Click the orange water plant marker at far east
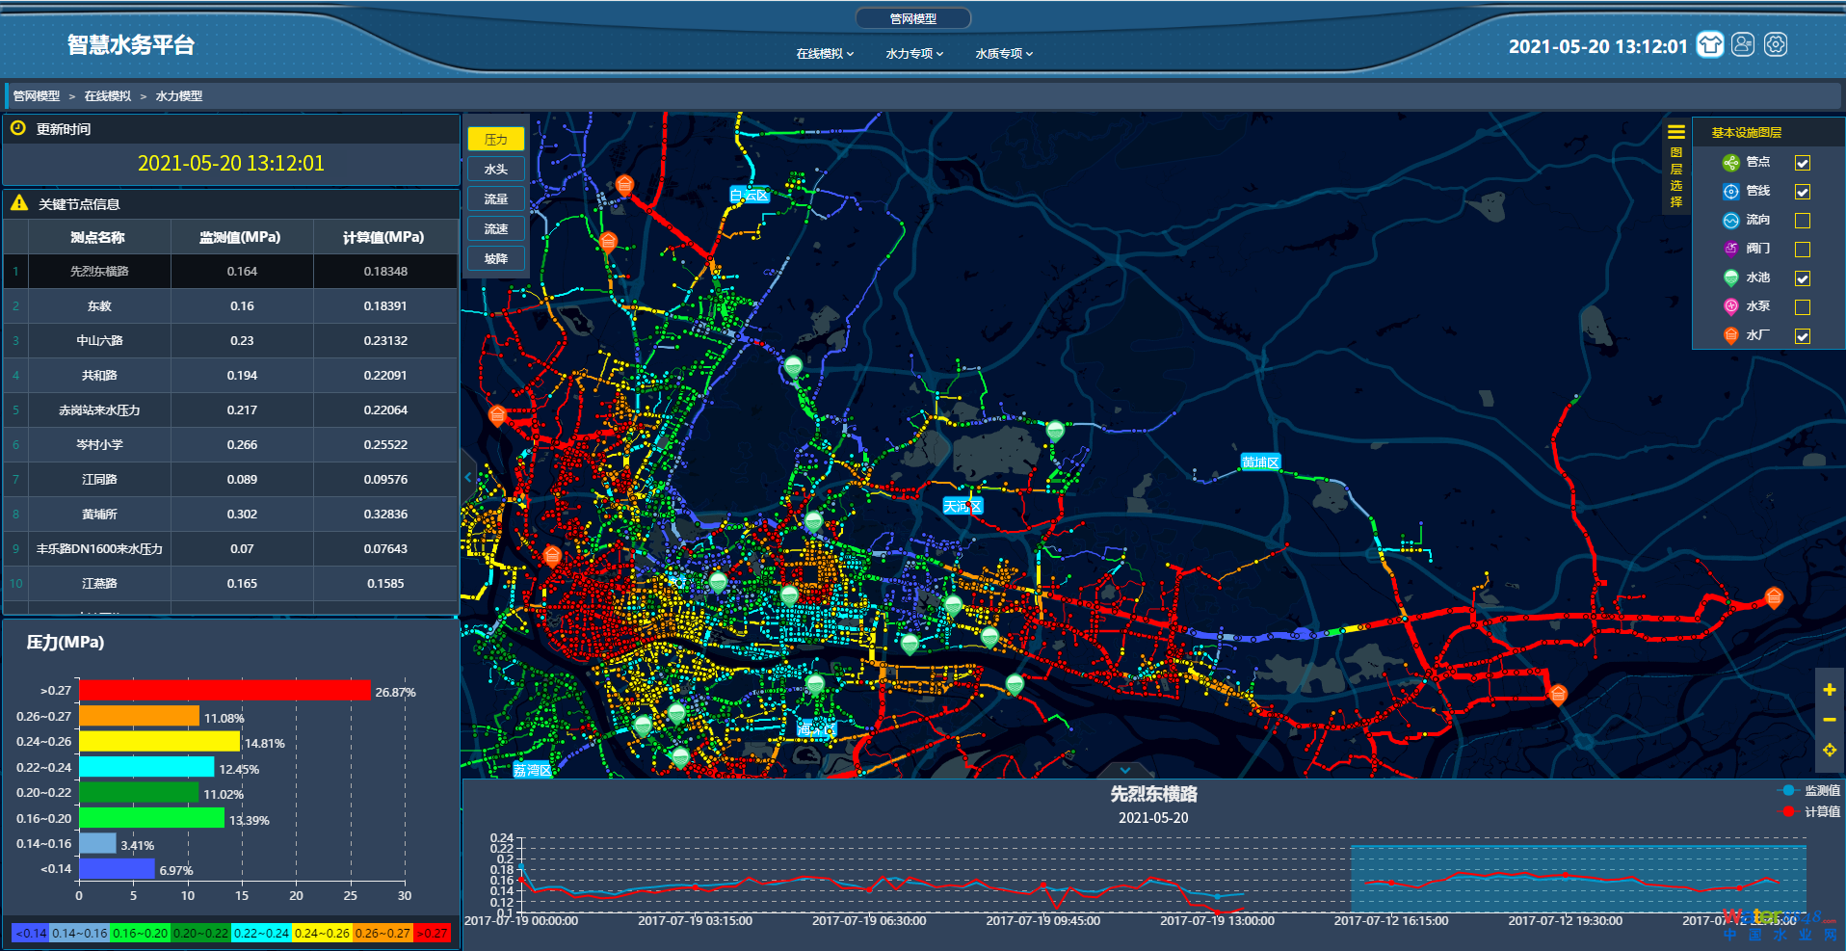1846x951 pixels. 1773,597
